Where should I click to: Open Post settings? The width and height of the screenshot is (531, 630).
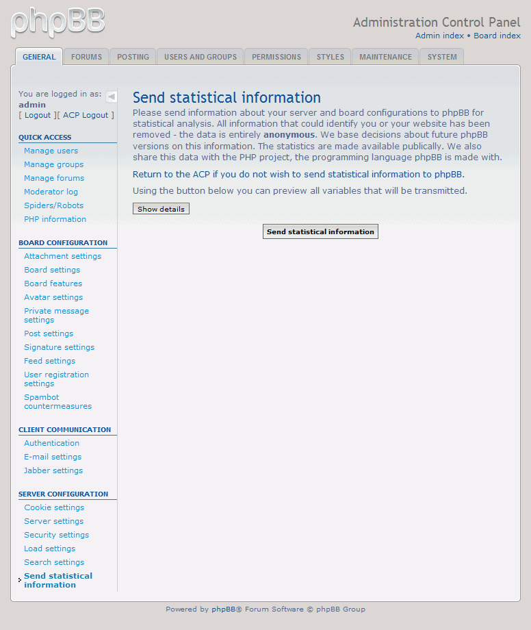[49, 333]
